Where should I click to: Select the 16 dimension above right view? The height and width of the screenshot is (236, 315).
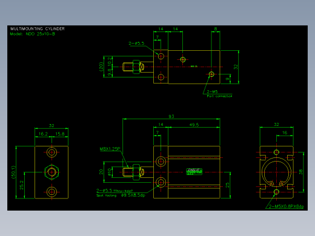click(285, 133)
